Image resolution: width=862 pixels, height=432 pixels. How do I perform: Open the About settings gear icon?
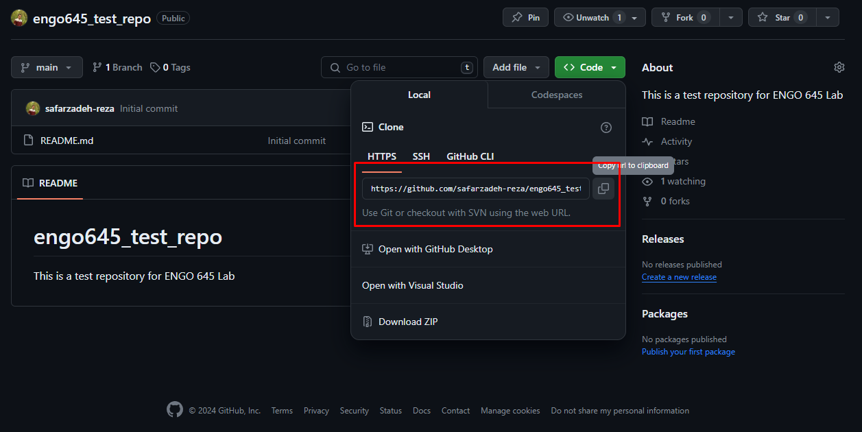tap(839, 67)
